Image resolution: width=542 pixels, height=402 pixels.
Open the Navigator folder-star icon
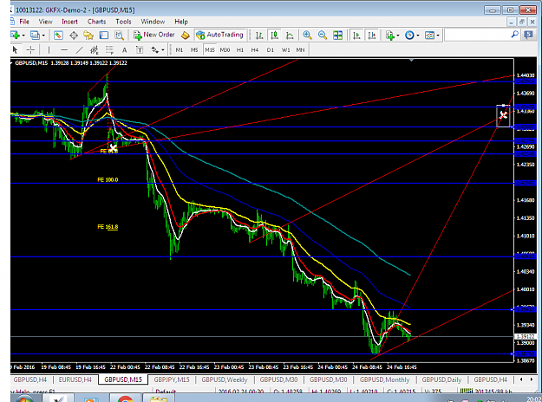(x=88, y=36)
